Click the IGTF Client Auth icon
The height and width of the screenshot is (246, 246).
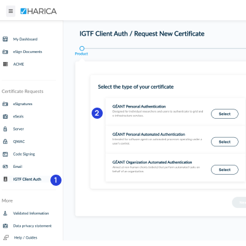click(6, 179)
